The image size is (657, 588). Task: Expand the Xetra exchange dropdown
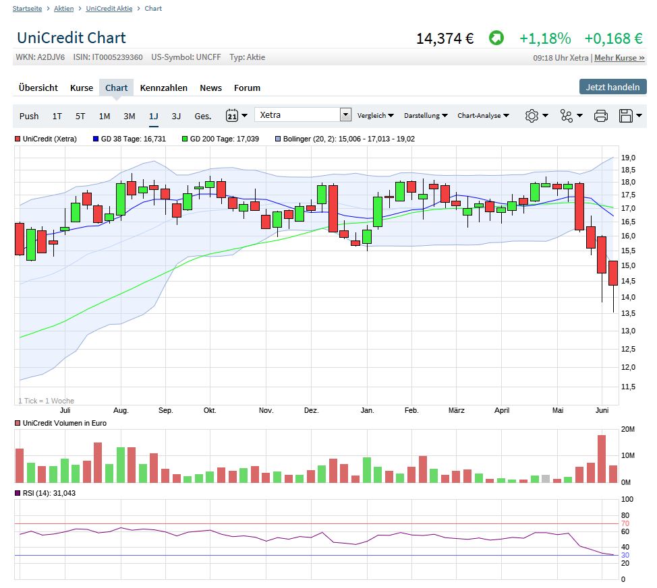point(345,115)
